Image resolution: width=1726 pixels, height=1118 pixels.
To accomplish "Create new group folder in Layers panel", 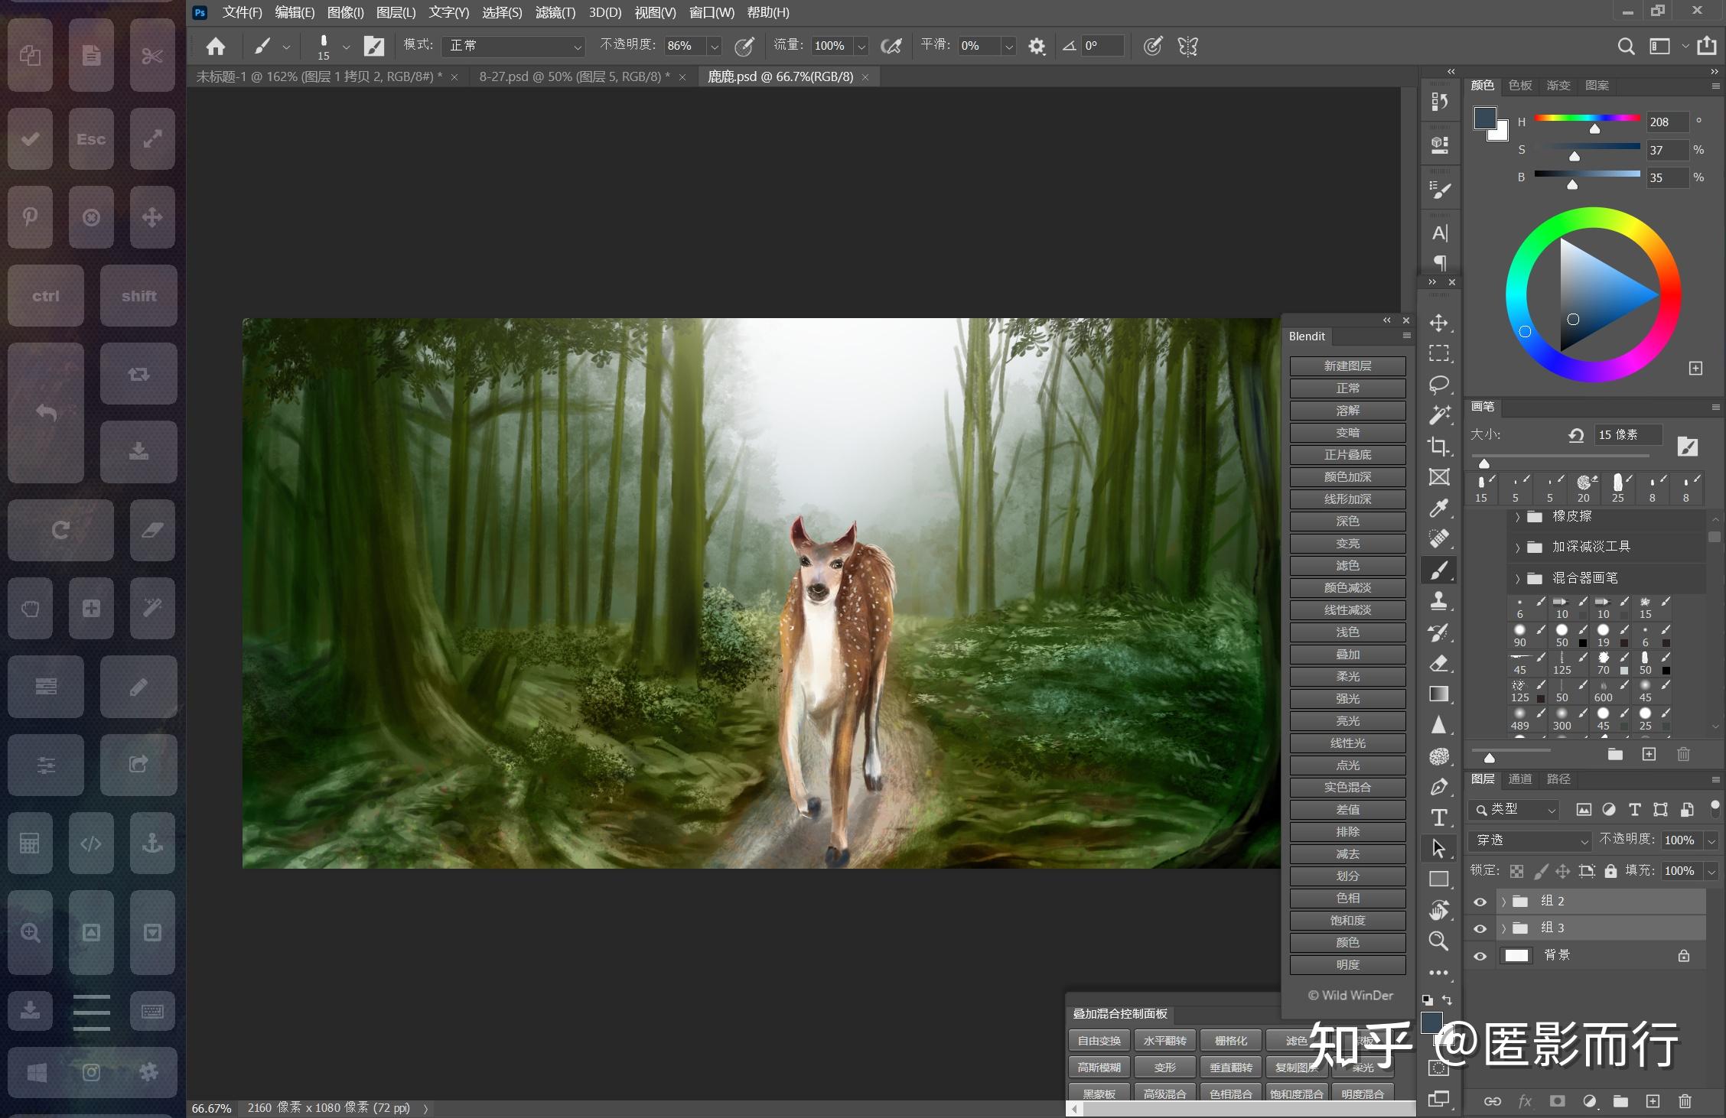I will click(1620, 1101).
